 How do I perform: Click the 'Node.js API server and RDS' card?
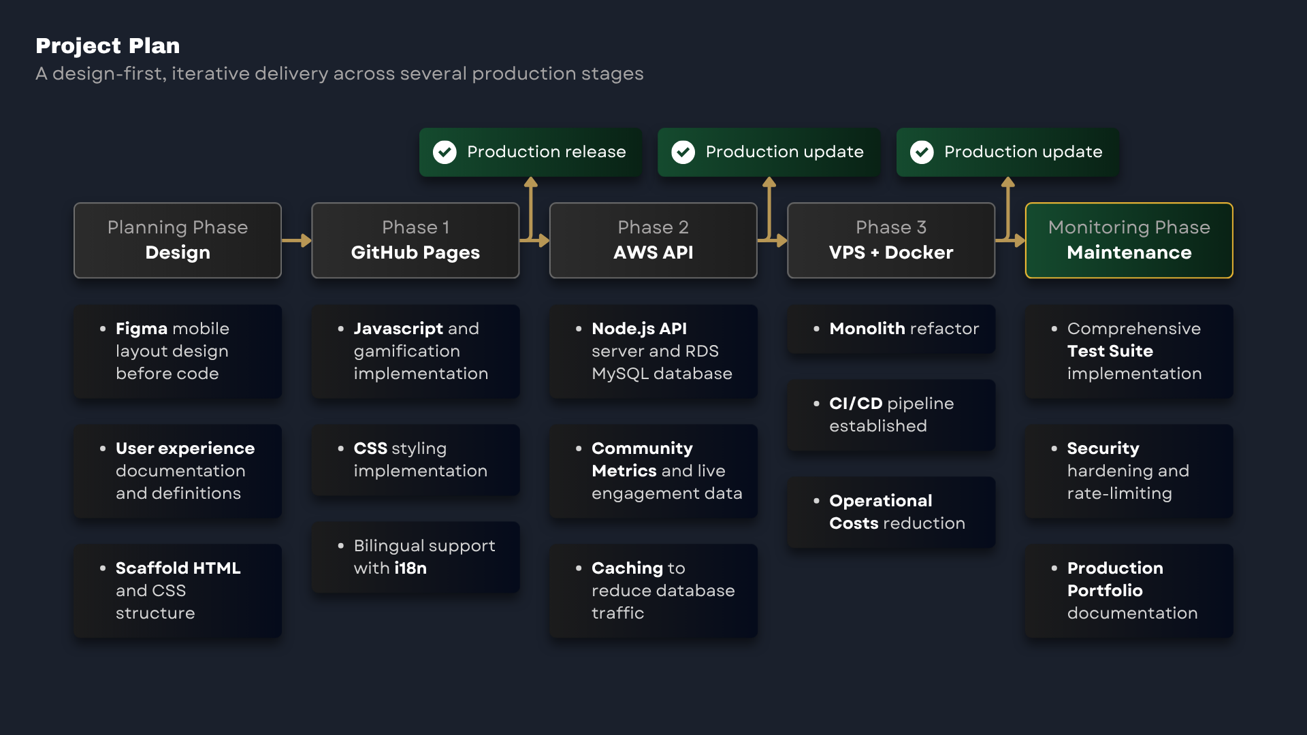(x=653, y=351)
